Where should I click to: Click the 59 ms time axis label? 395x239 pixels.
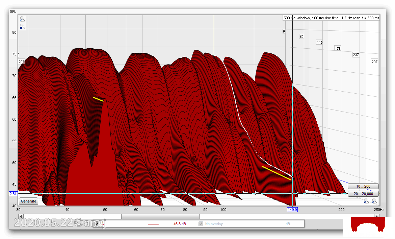[301, 37]
